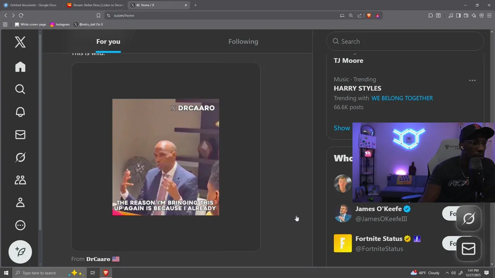Screen dimensions: 495x278
Task: Open Leo AI sparkle icon
Action: click(x=474, y=15)
